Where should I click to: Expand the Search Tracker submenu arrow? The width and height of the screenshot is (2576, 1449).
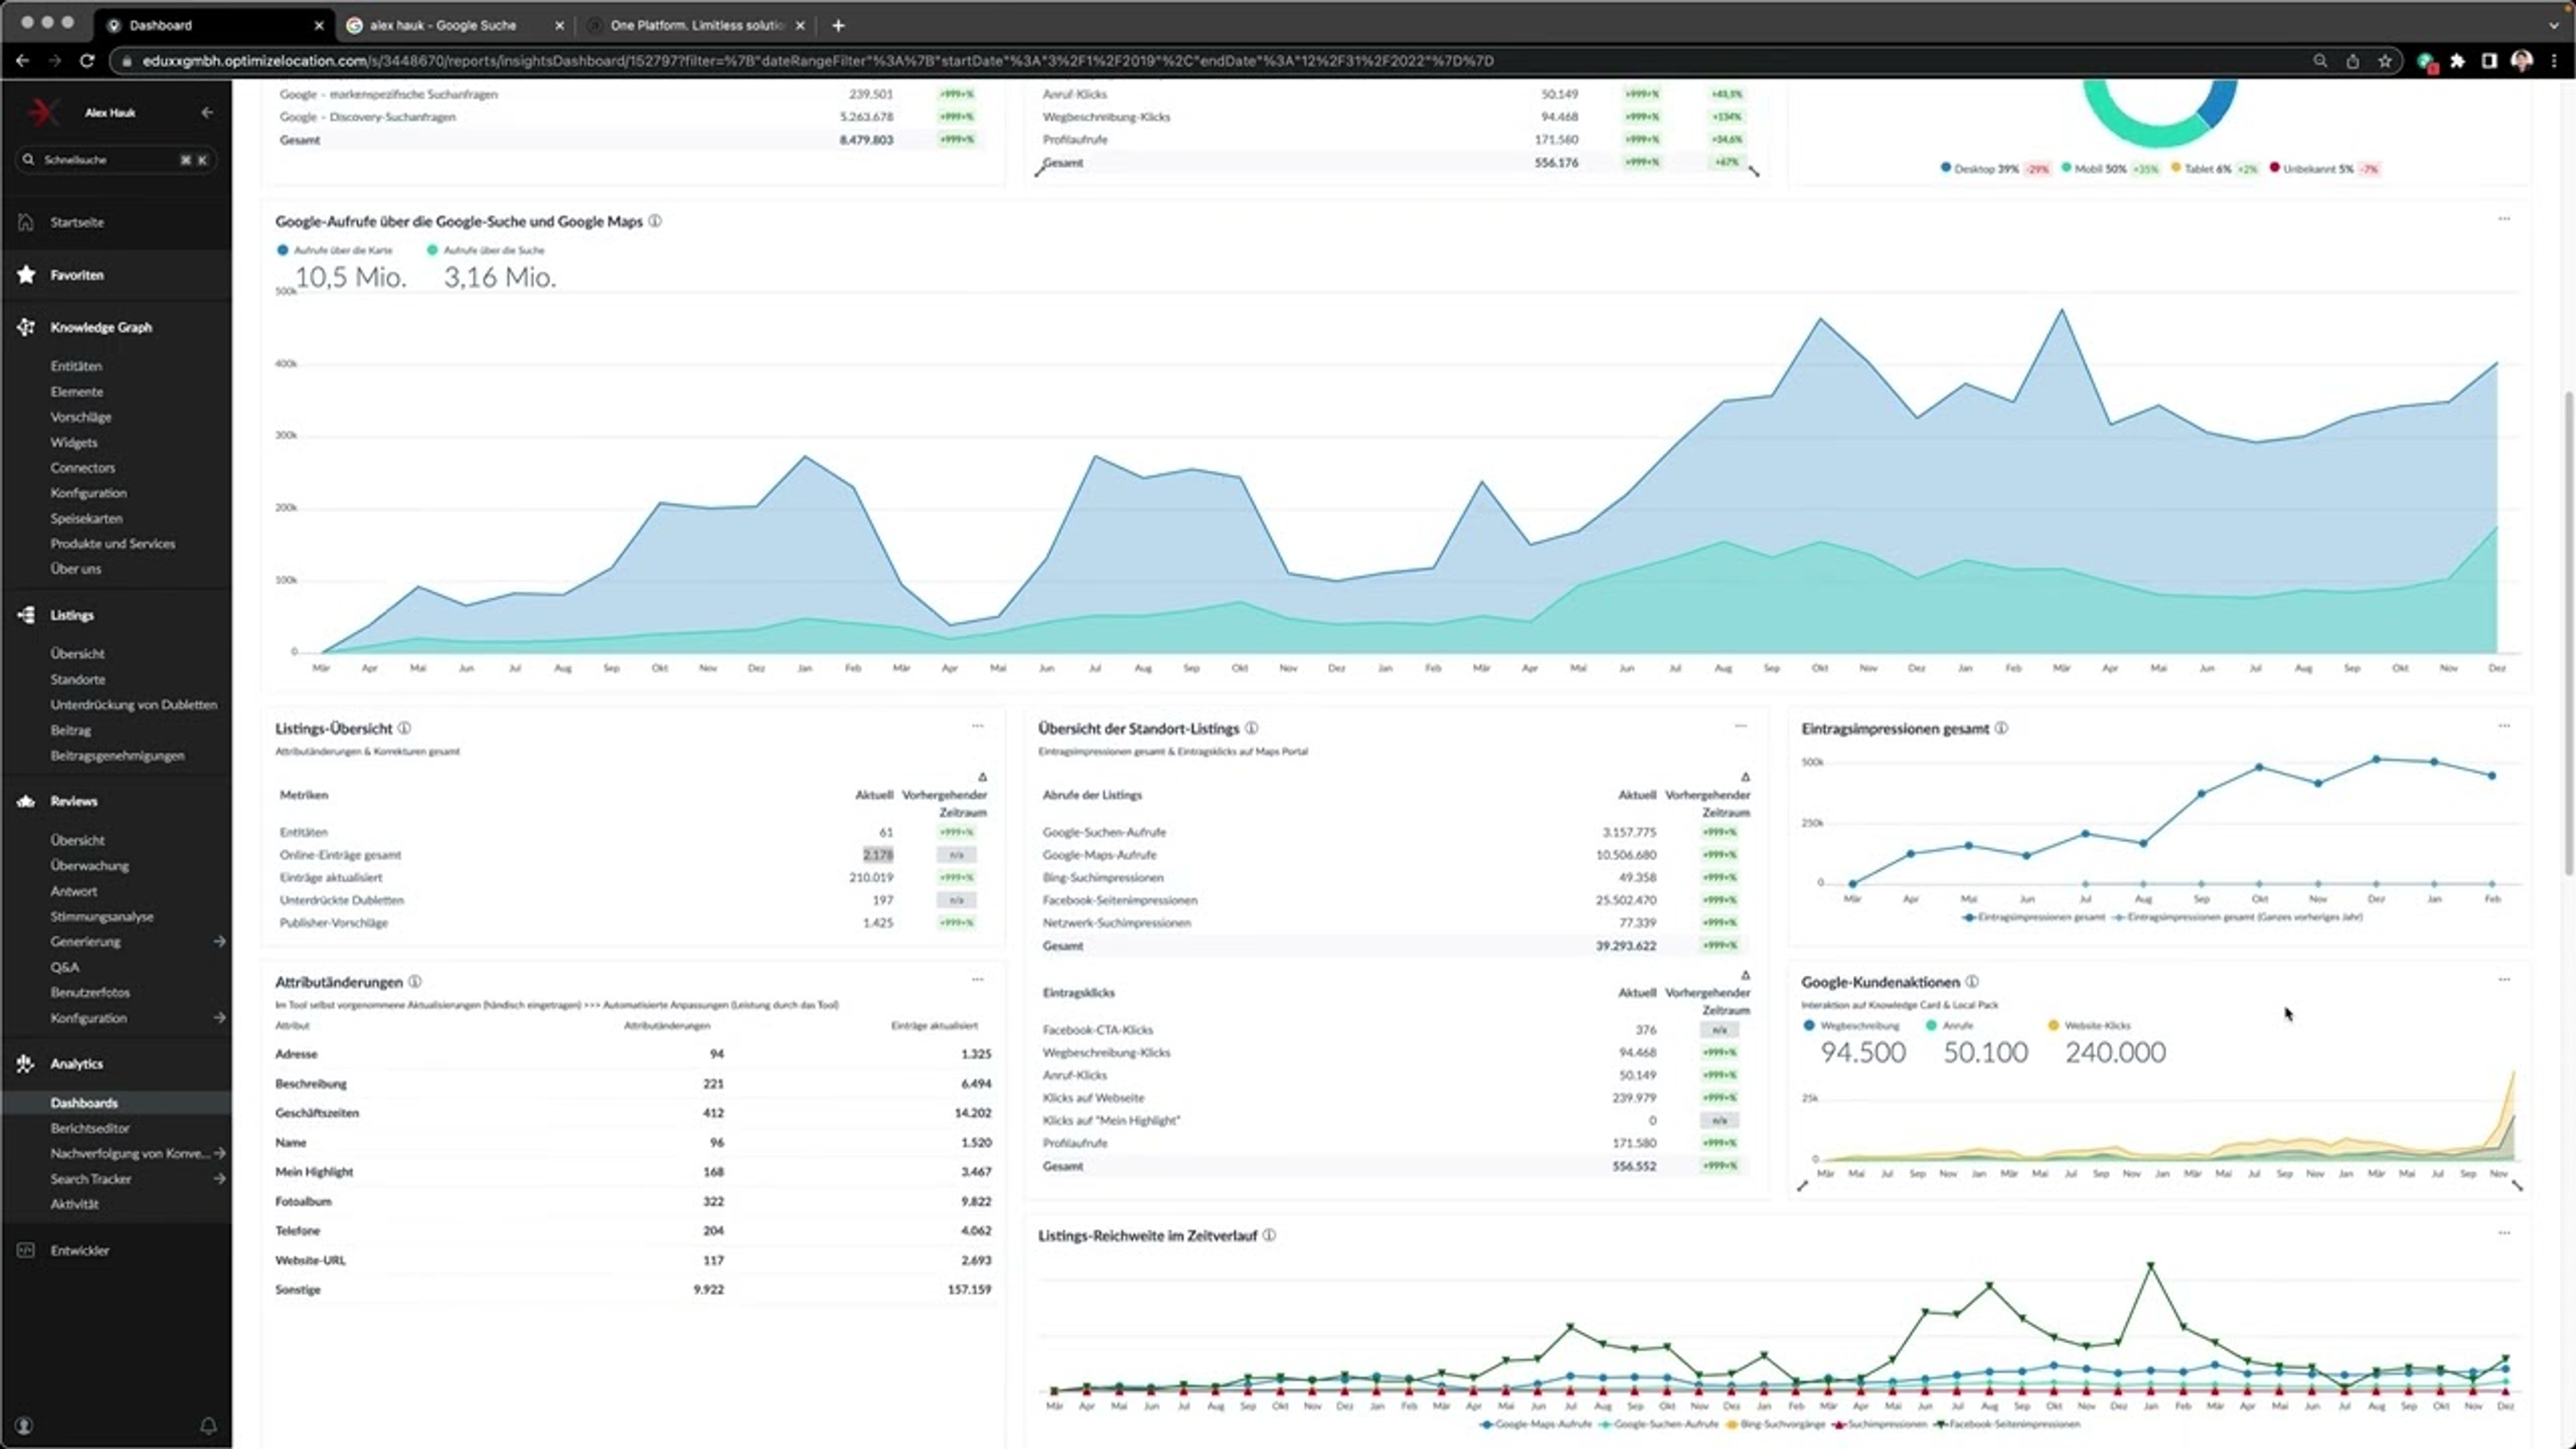pyautogui.click(x=219, y=1179)
